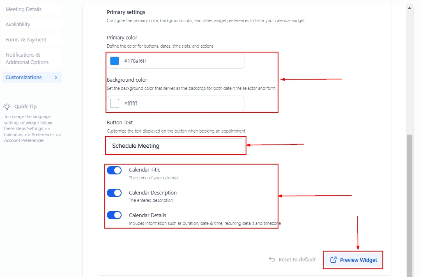Click the vertical scrollbar thumb
The width and height of the screenshot is (421, 277).
tap(409, 205)
